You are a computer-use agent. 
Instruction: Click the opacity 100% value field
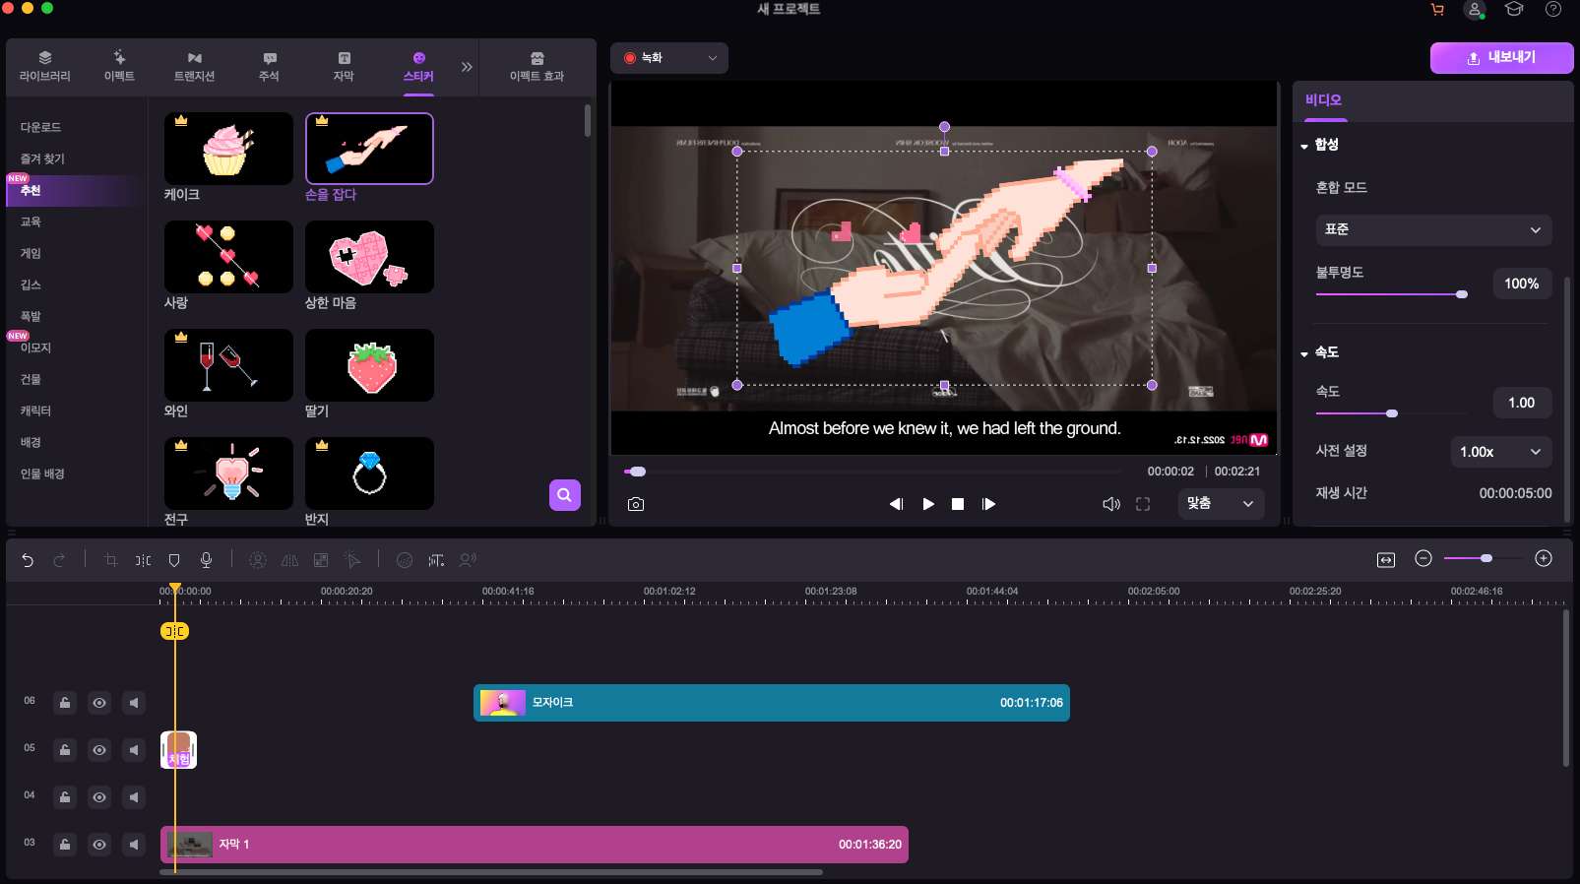(x=1522, y=284)
